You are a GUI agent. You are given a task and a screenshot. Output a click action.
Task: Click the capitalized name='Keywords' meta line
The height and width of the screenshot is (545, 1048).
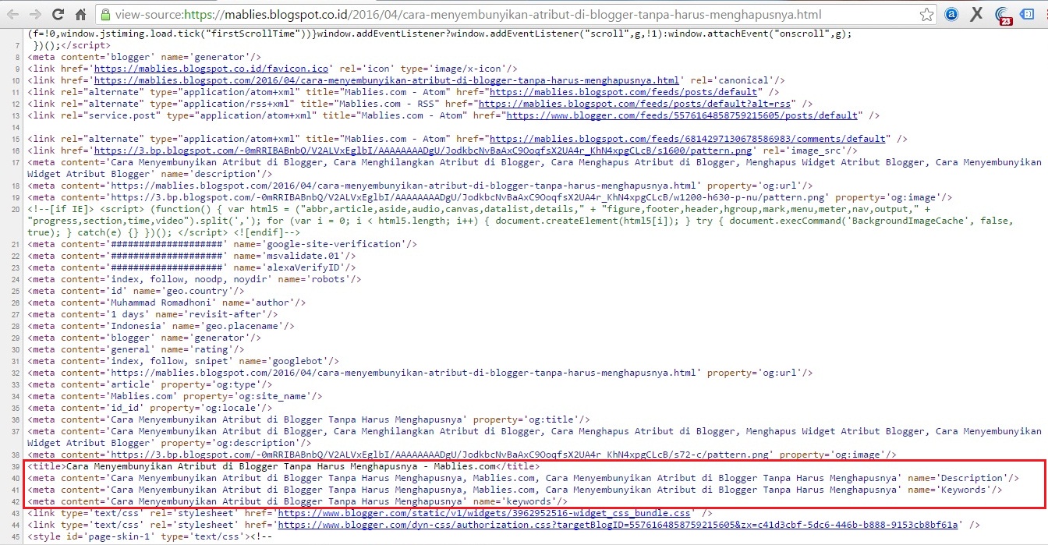pos(515,490)
